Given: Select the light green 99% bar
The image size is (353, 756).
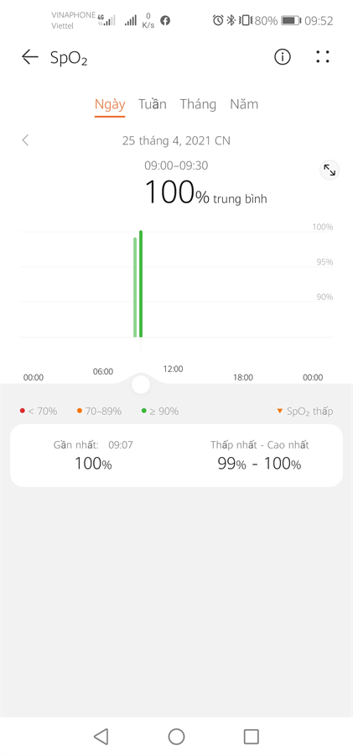Looking at the screenshot, I should [x=135, y=287].
